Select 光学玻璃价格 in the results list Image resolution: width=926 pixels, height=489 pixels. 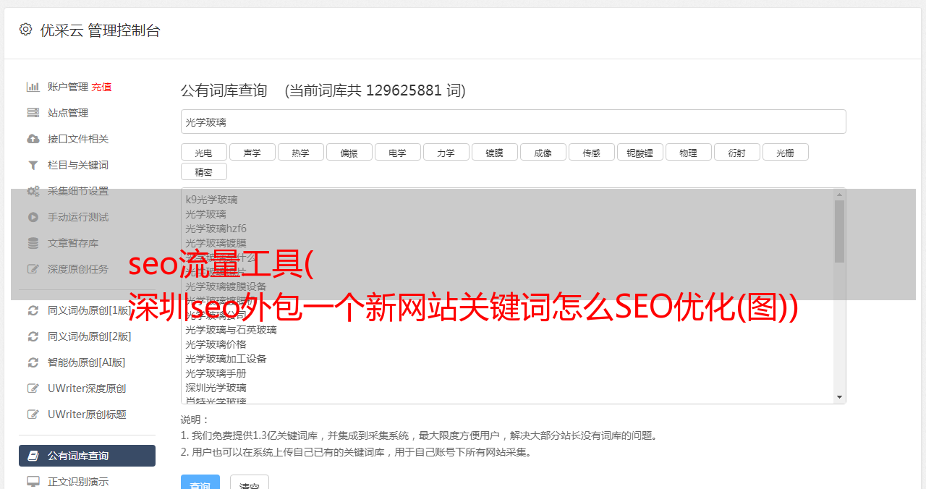216,344
